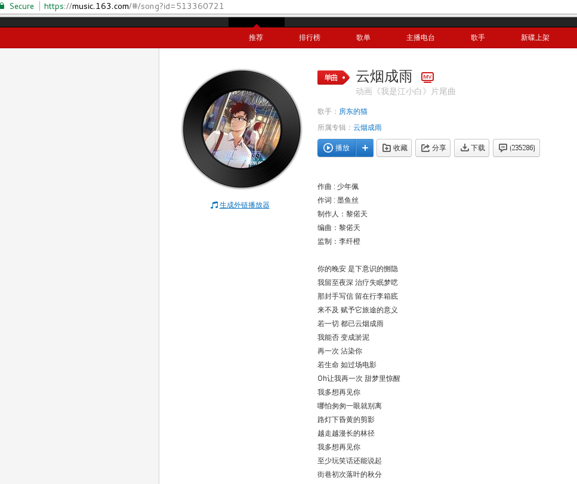Click the credit line 编曲：黎偌天
Viewport: 577px width, 484px height.
pyautogui.click(x=338, y=228)
